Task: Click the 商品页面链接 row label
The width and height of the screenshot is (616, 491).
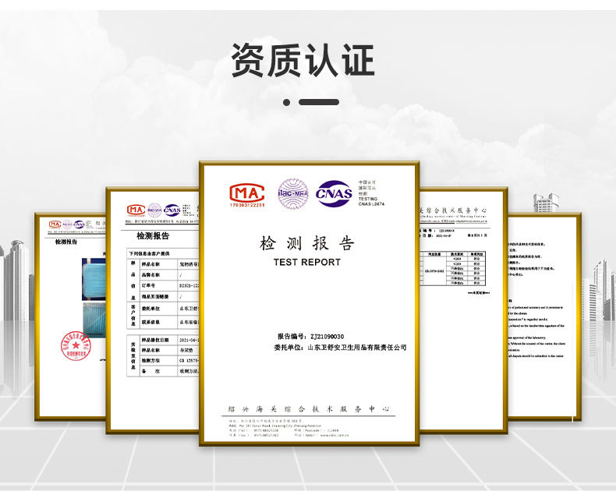Action: coord(155,297)
